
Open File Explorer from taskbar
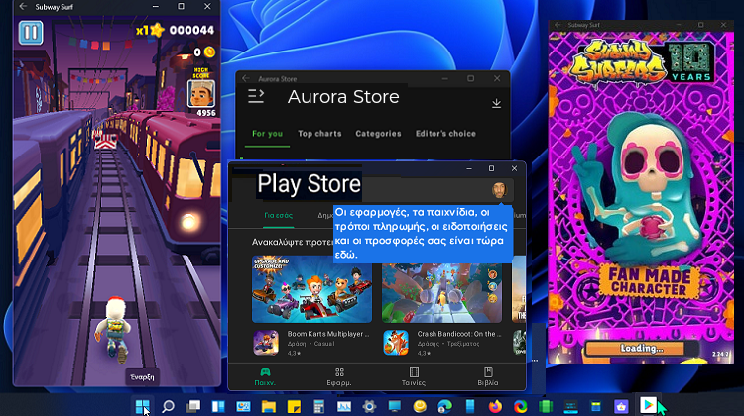point(269,406)
